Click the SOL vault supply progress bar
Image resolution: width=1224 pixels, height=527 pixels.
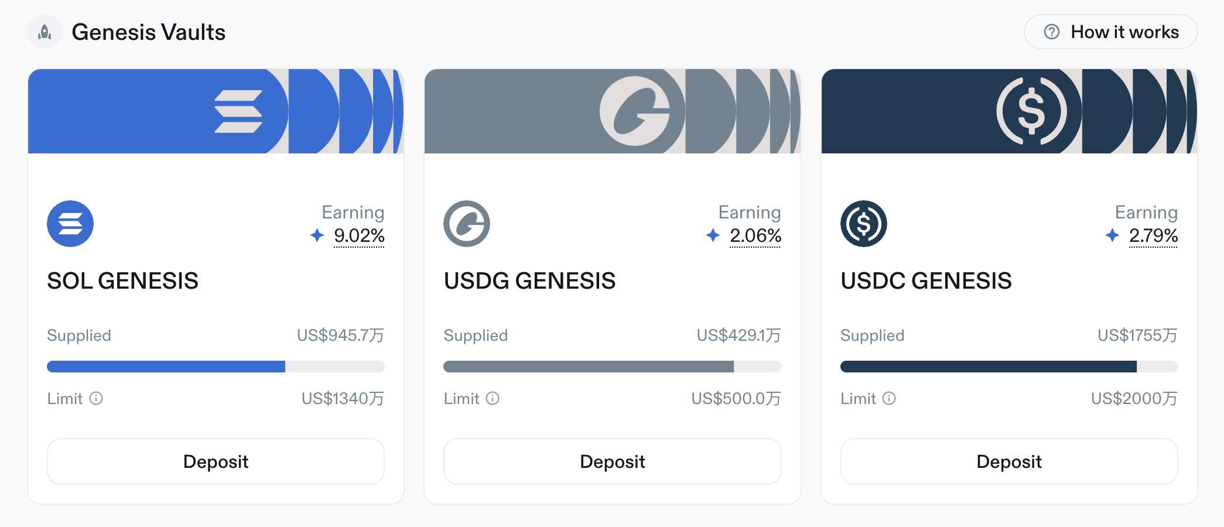(216, 367)
